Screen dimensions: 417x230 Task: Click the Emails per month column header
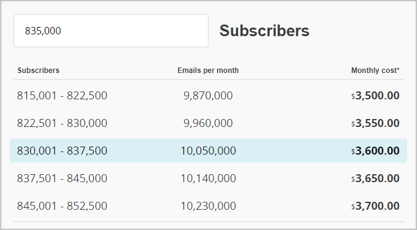tap(208, 71)
